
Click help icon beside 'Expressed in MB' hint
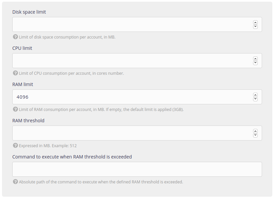coord(15,146)
